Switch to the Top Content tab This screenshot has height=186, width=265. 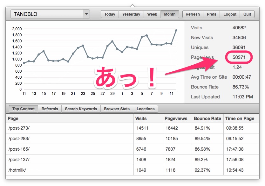tap(24, 109)
